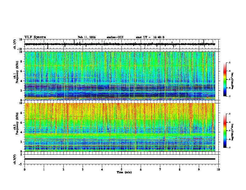The height and width of the screenshot is (190, 246).
Task: Click the ch.1 frequency tick label 8
Action: [21, 61]
